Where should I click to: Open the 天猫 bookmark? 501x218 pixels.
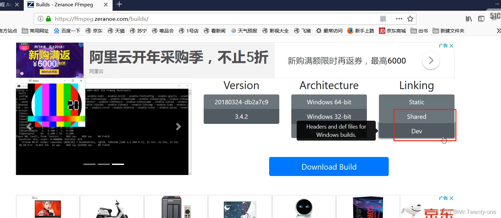pyautogui.click(x=116, y=31)
